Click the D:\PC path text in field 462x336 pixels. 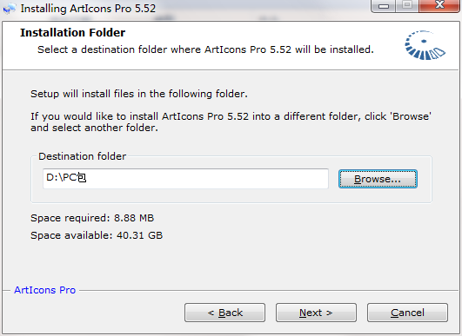(x=66, y=178)
